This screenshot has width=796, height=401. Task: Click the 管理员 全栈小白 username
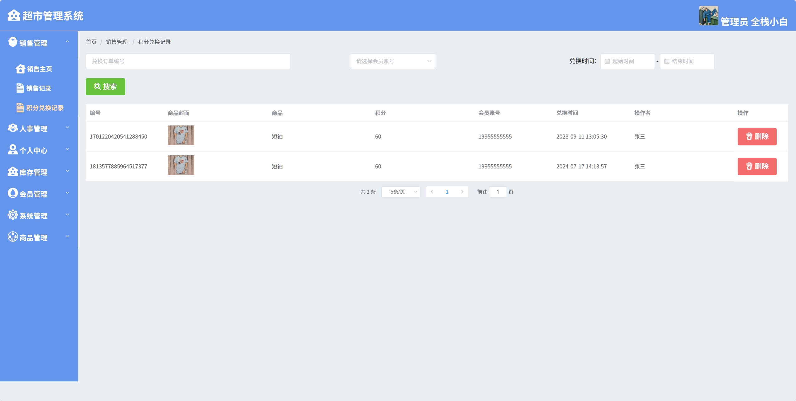(754, 22)
